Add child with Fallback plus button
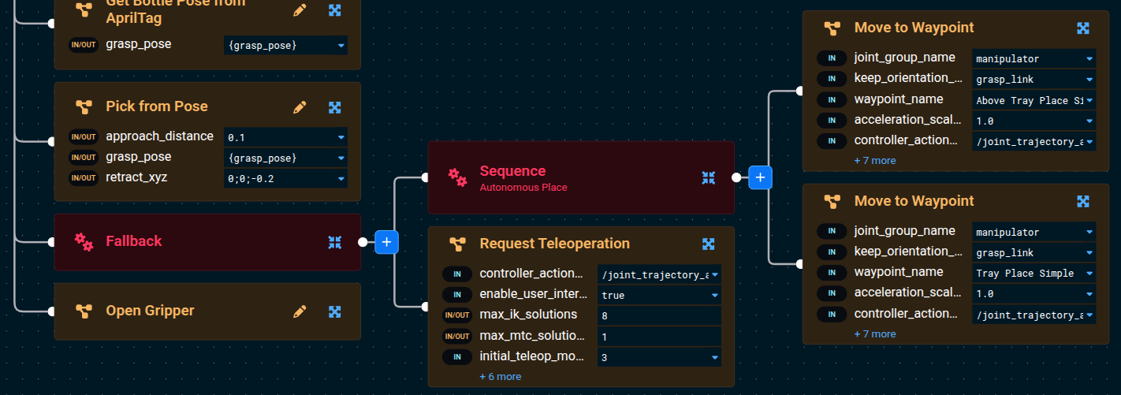Screen dimensions: 1121x395 tap(386, 242)
